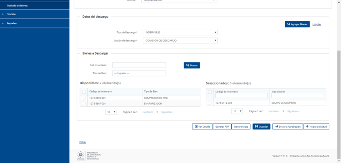Send request via Enviar a Aprobación
Viewport: 341px width, 163px height.
(x=287, y=126)
